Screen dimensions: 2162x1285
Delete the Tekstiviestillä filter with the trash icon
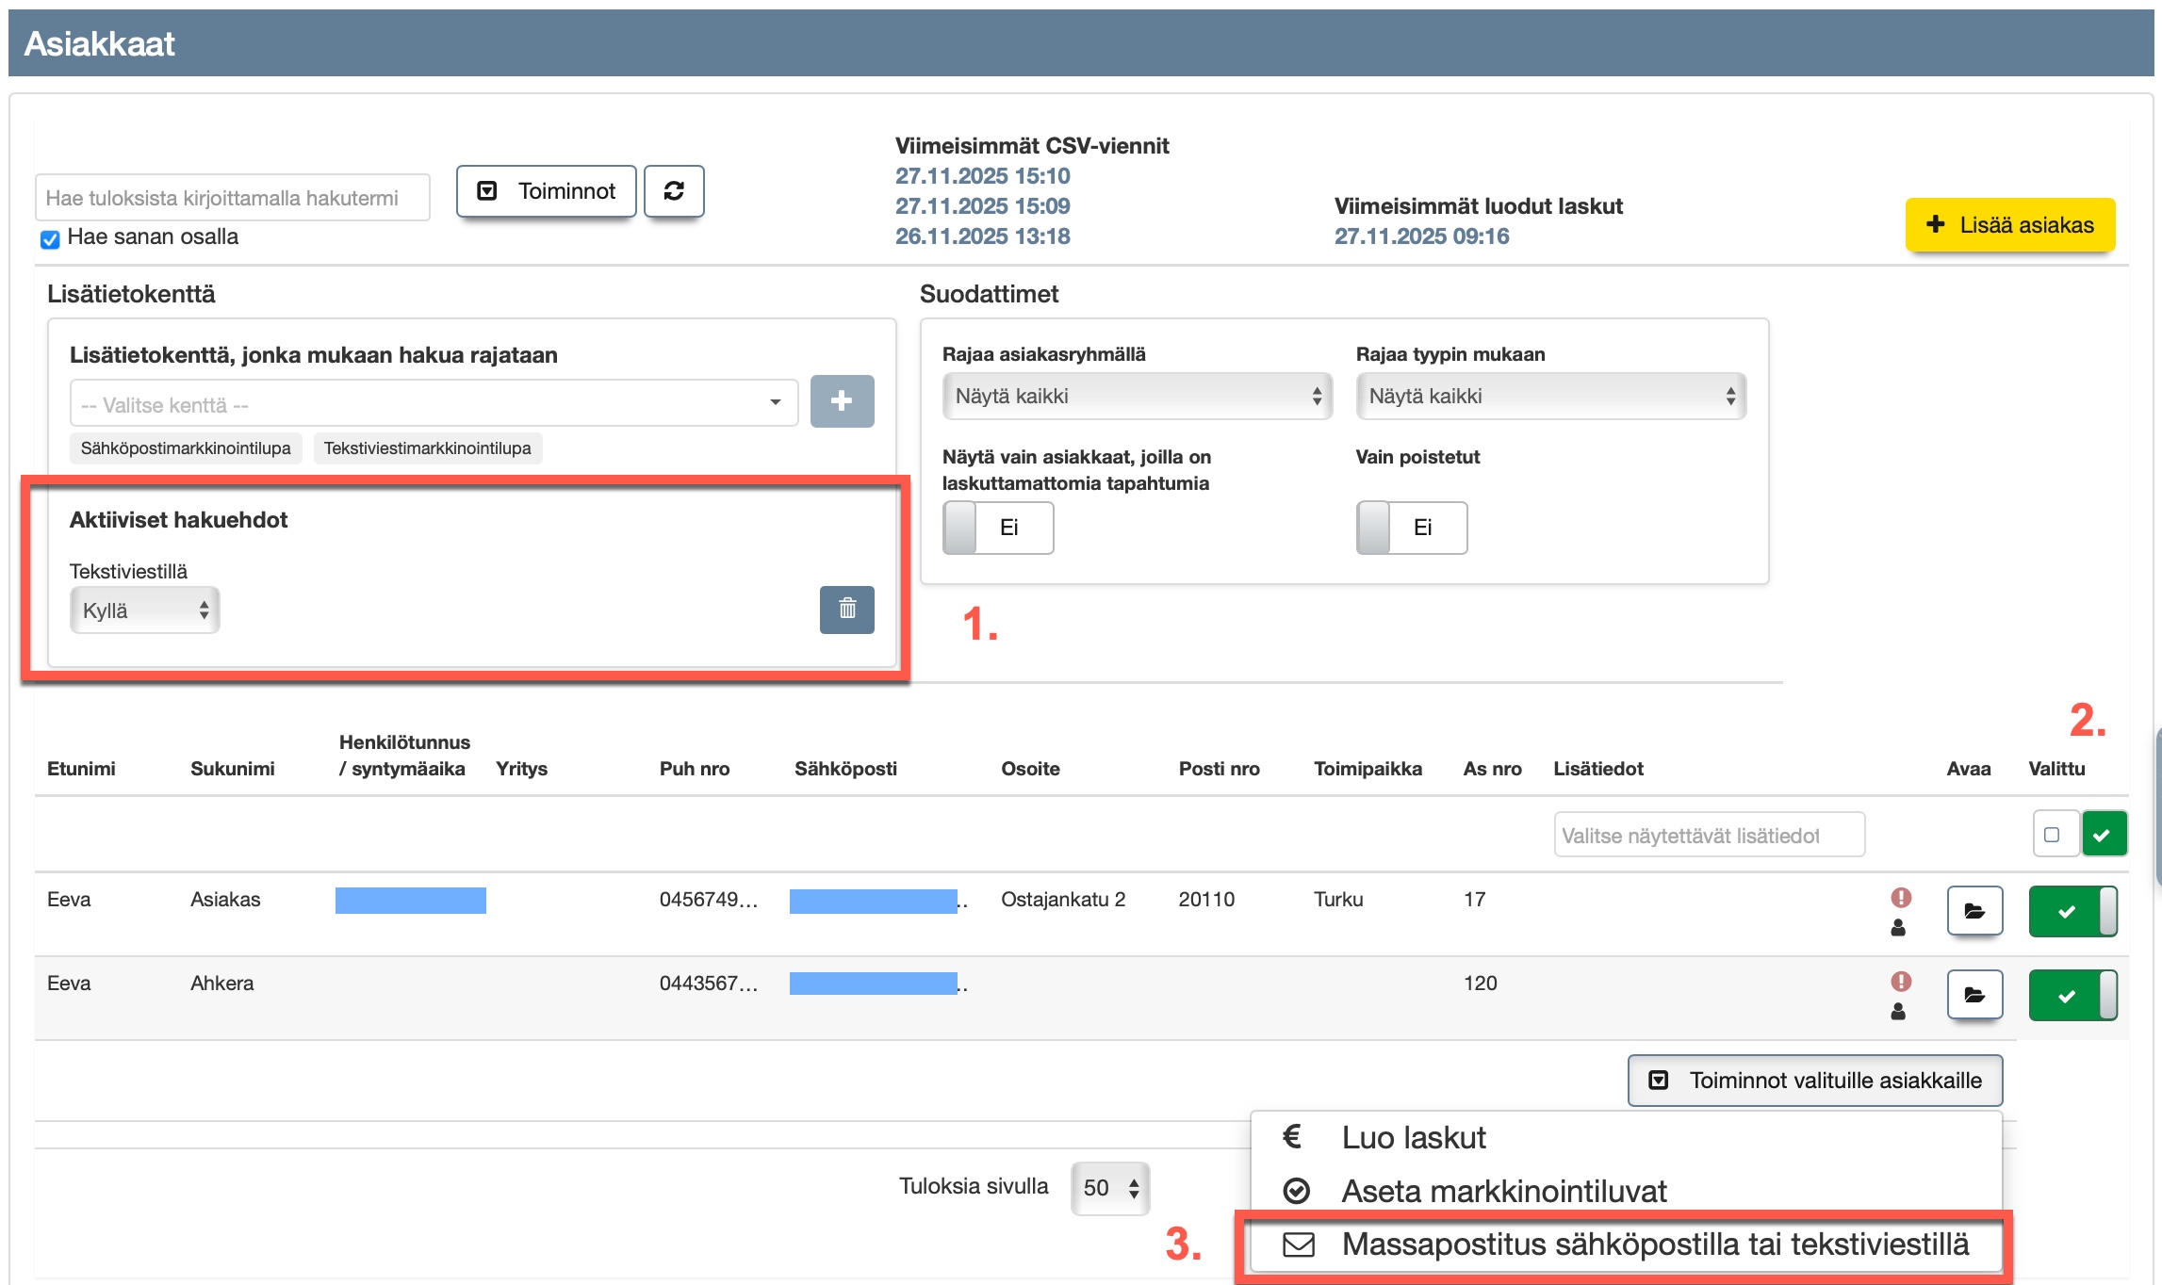click(x=846, y=610)
